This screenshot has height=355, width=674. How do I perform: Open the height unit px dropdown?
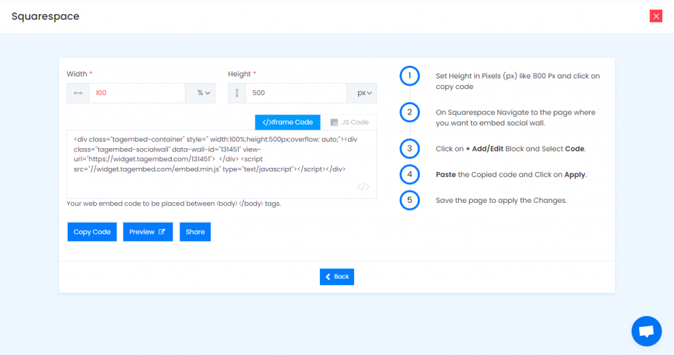tap(362, 93)
